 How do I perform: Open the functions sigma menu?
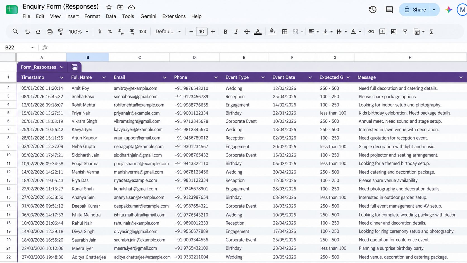click(x=432, y=32)
